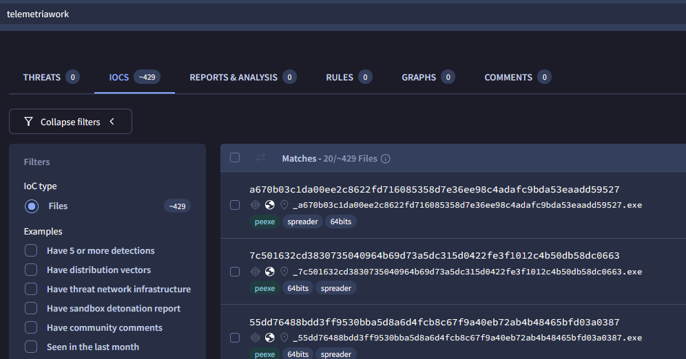Click peexe tag in 55dd7648 row

(x=264, y=353)
